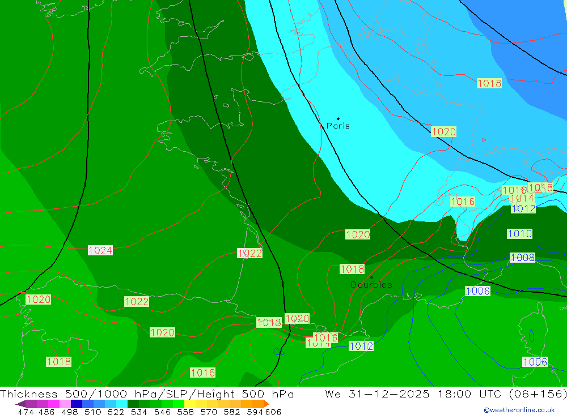Click the 510 legend value
This screenshot has width=567, height=415.
(x=93, y=412)
